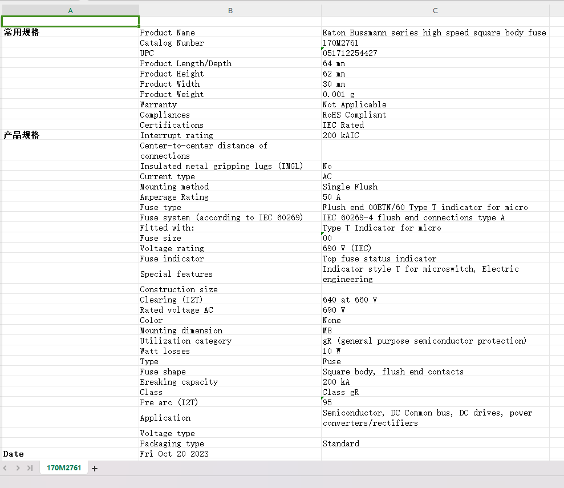
Task: Select the 051712254427 UPC value
Action: (x=435, y=53)
